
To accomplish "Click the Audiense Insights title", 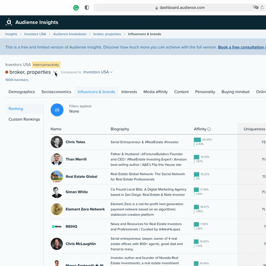I will click(x=37, y=22).
